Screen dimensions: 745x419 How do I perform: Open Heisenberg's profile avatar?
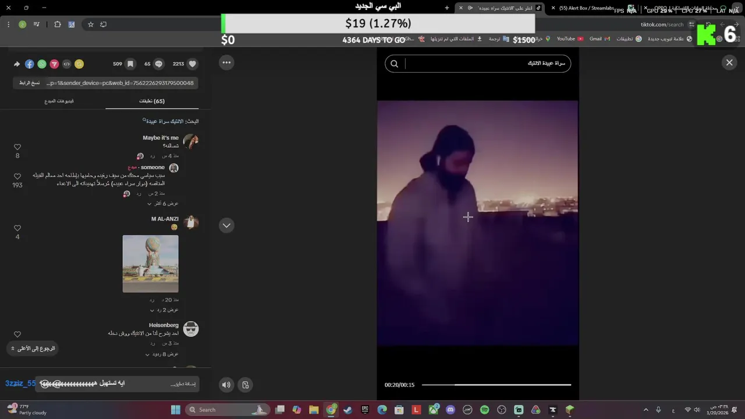coord(191,329)
